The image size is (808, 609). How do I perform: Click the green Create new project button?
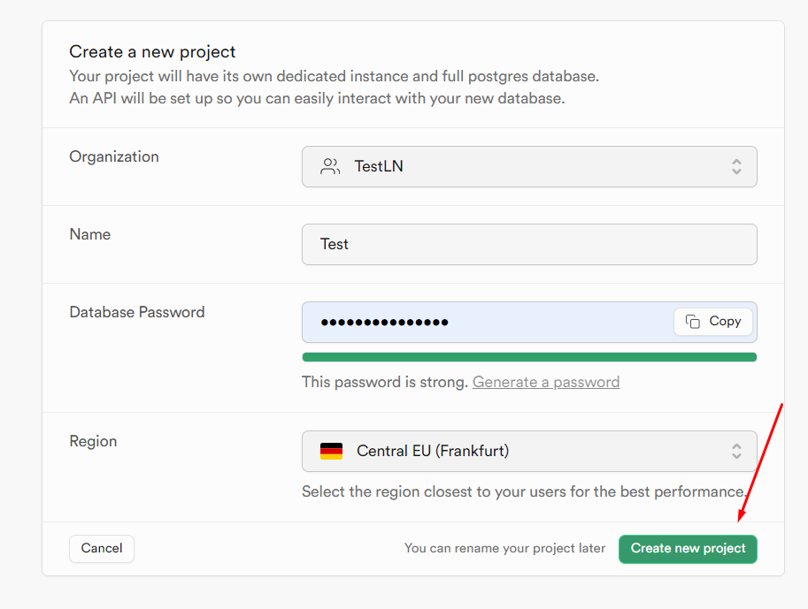point(688,548)
